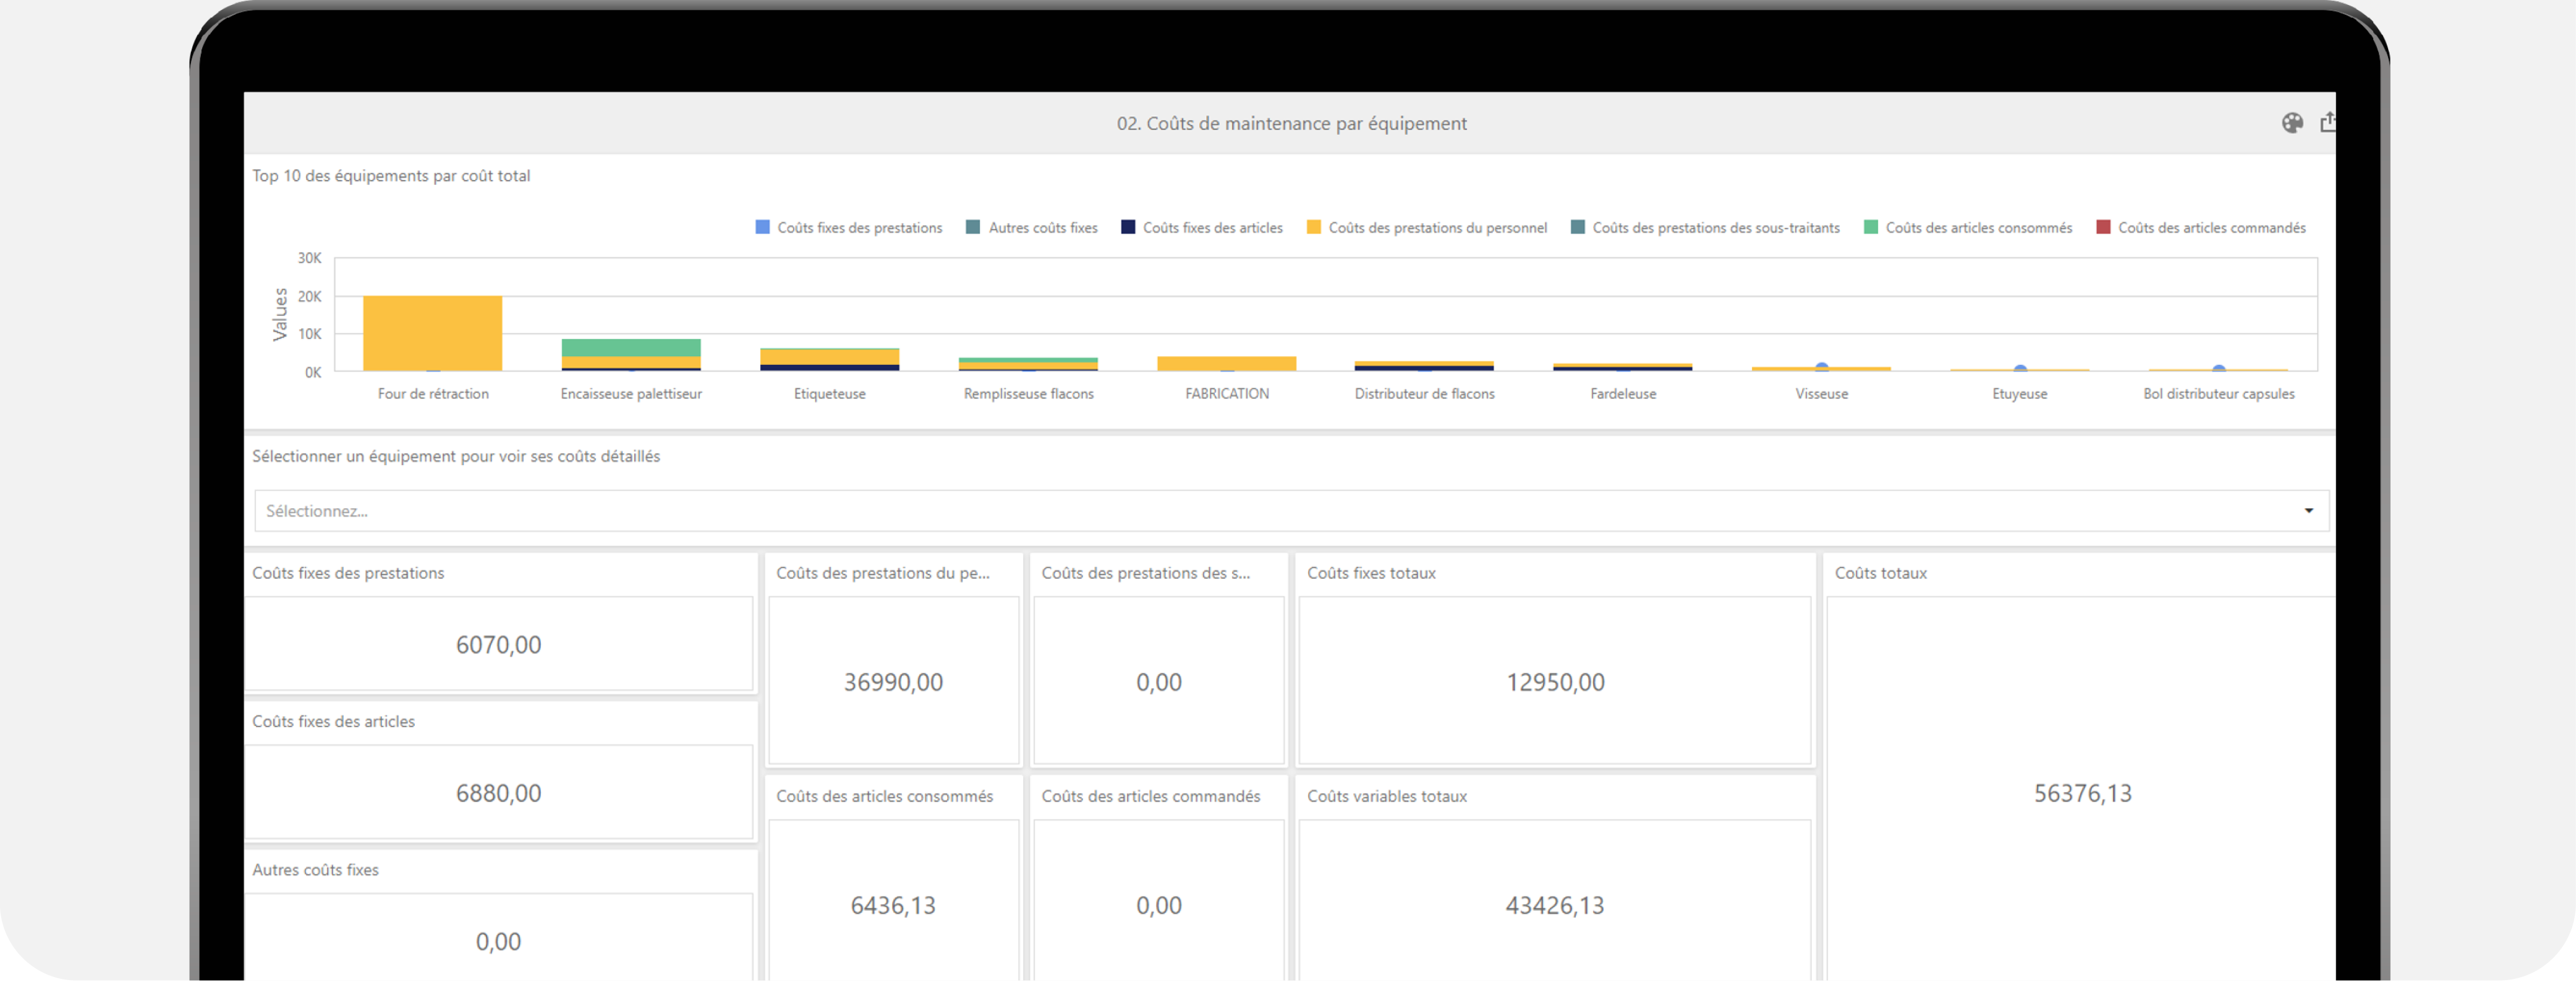Click the Four de rétraction yellow bar
The height and width of the screenshot is (982, 2576).
click(432, 333)
